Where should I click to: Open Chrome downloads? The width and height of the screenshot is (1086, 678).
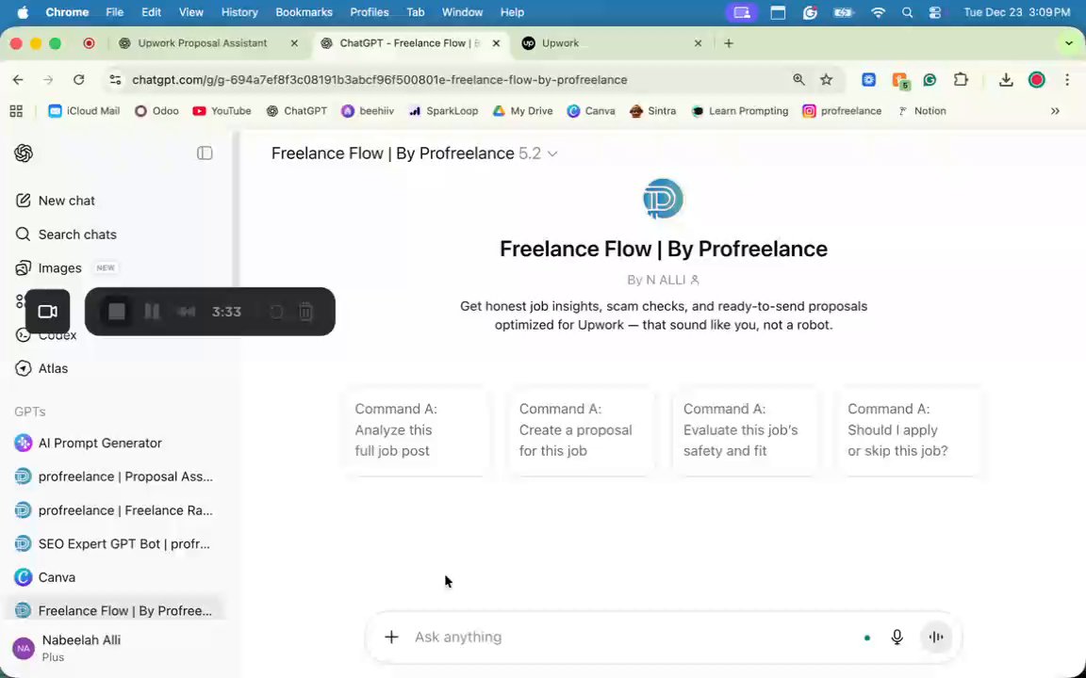pyautogui.click(x=1007, y=79)
